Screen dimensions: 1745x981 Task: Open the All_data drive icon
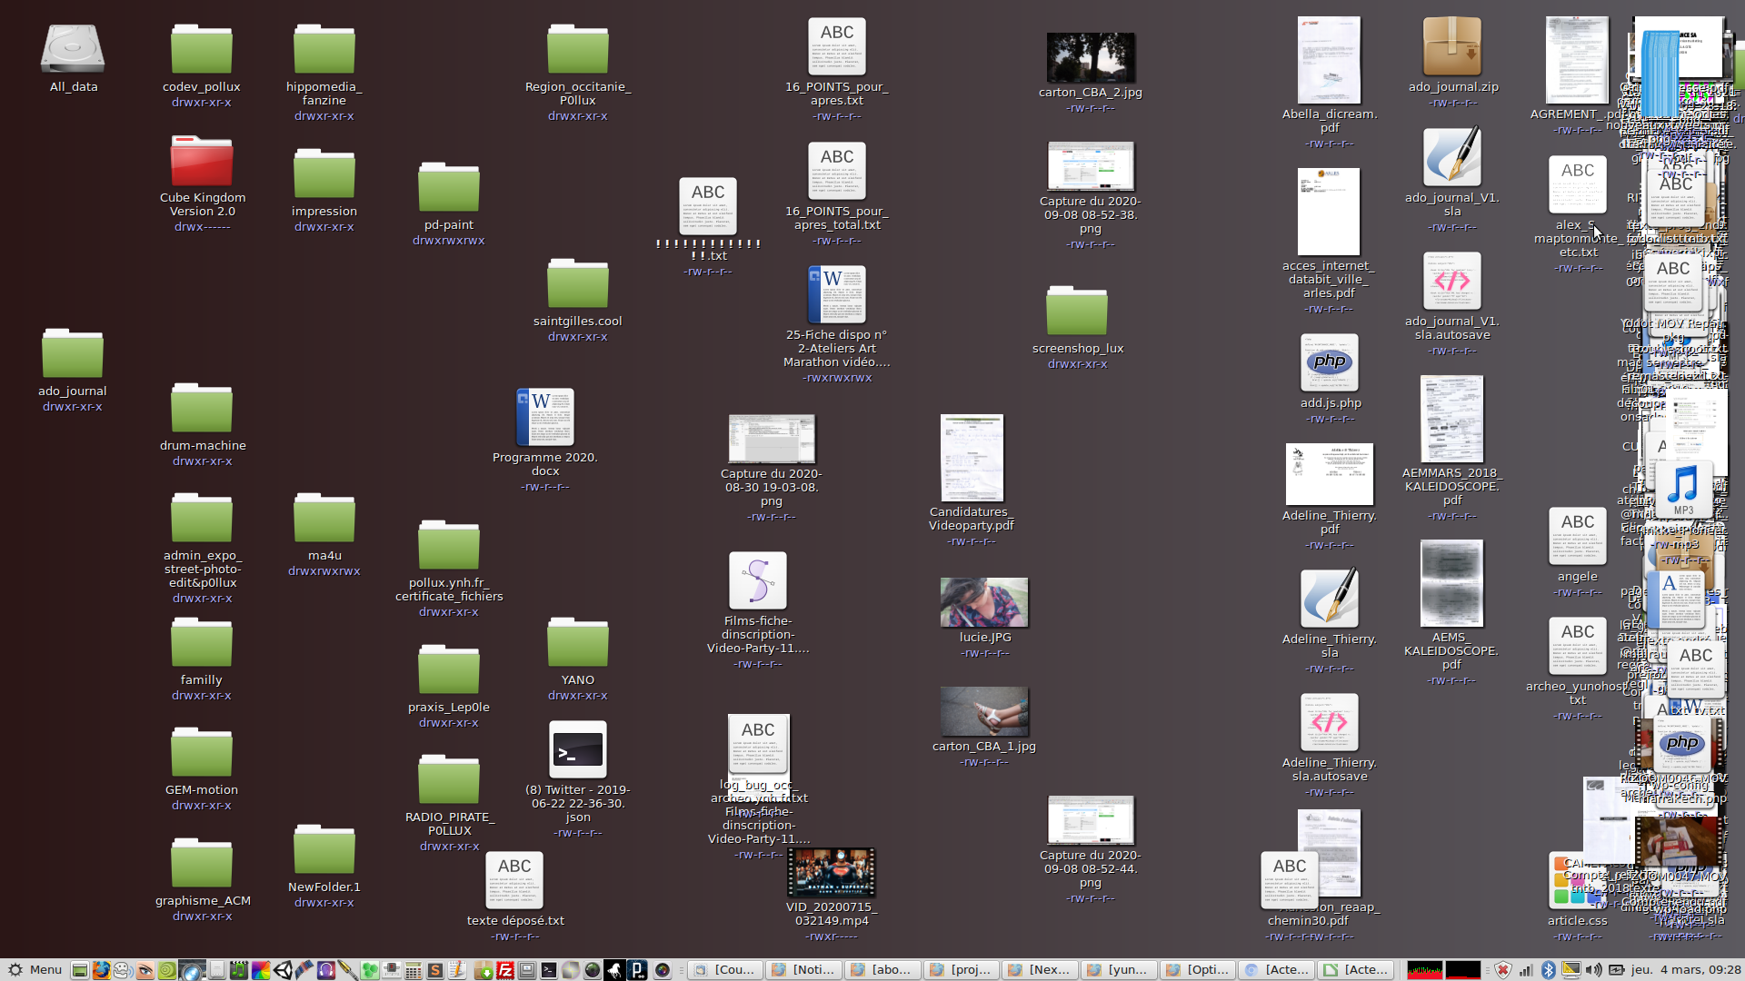(73, 50)
